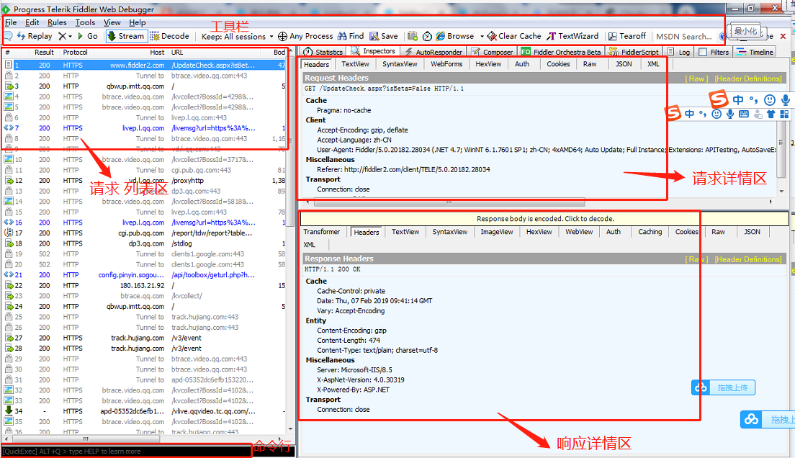This screenshot has height=458, width=795.
Task: Open the Timeline tab
Action: pyautogui.click(x=755, y=52)
